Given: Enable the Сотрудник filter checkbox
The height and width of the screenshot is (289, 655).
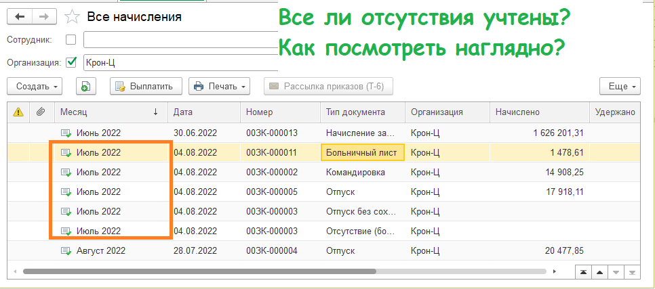Looking at the screenshot, I should (71, 40).
